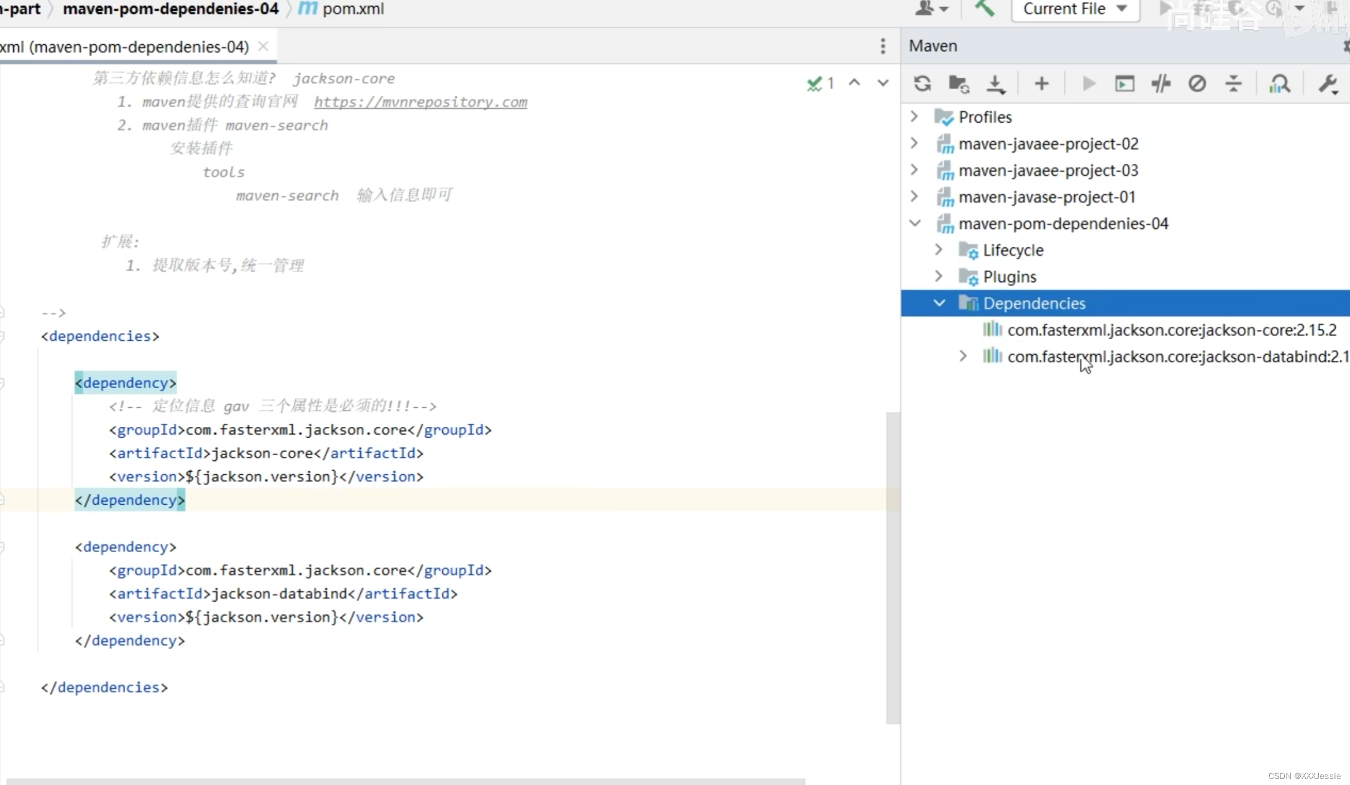The image size is (1350, 785).
Task: Click the Current File dropdown selector
Action: point(1075,10)
